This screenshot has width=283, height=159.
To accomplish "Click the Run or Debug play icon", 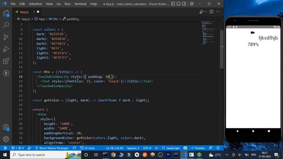I will point(202,12).
